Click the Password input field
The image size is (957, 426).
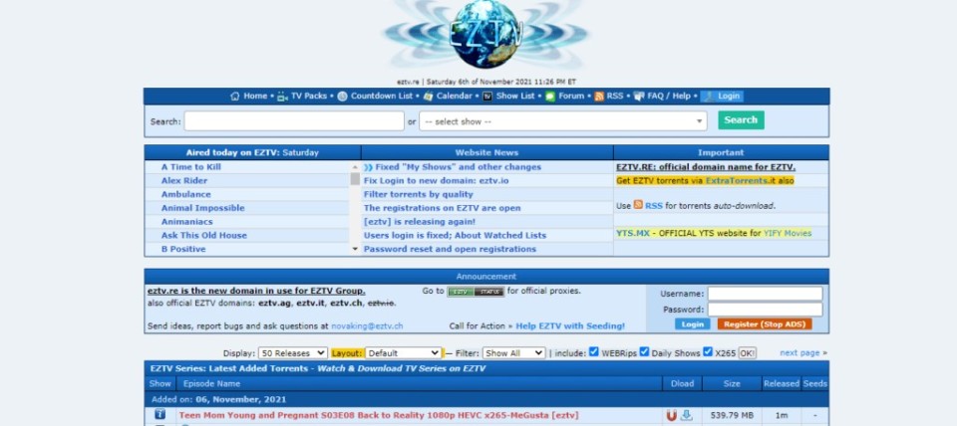(x=765, y=310)
